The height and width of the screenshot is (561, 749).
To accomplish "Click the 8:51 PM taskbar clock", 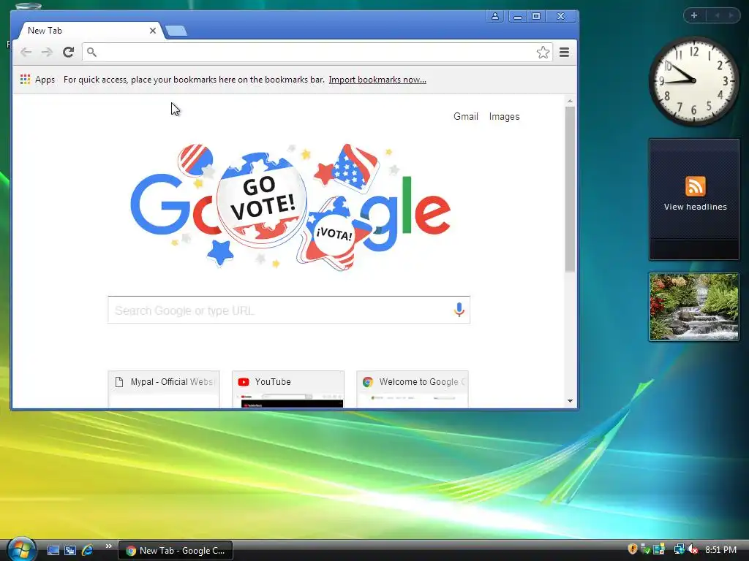I will tap(720, 550).
